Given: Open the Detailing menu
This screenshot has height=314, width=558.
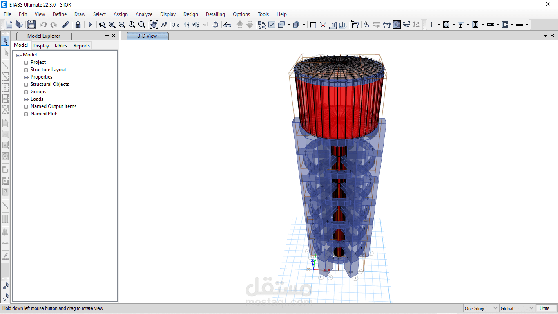Looking at the screenshot, I should 215,14.
